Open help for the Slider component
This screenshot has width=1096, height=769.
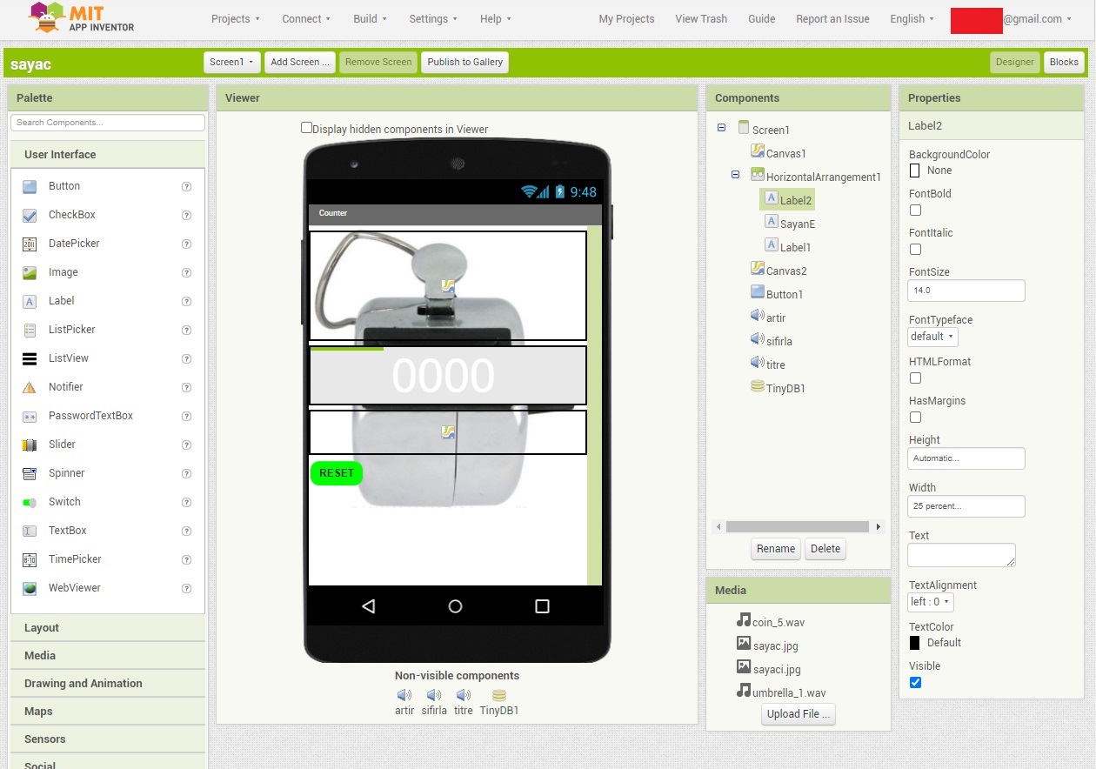pyautogui.click(x=186, y=445)
